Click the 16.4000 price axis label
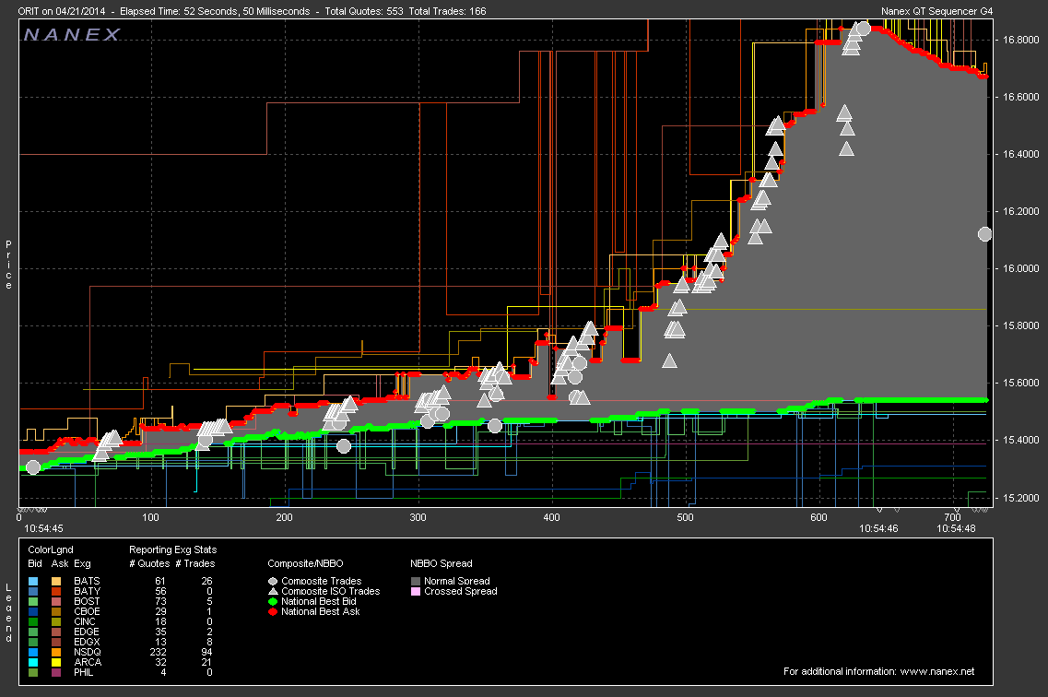 coord(1020,154)
